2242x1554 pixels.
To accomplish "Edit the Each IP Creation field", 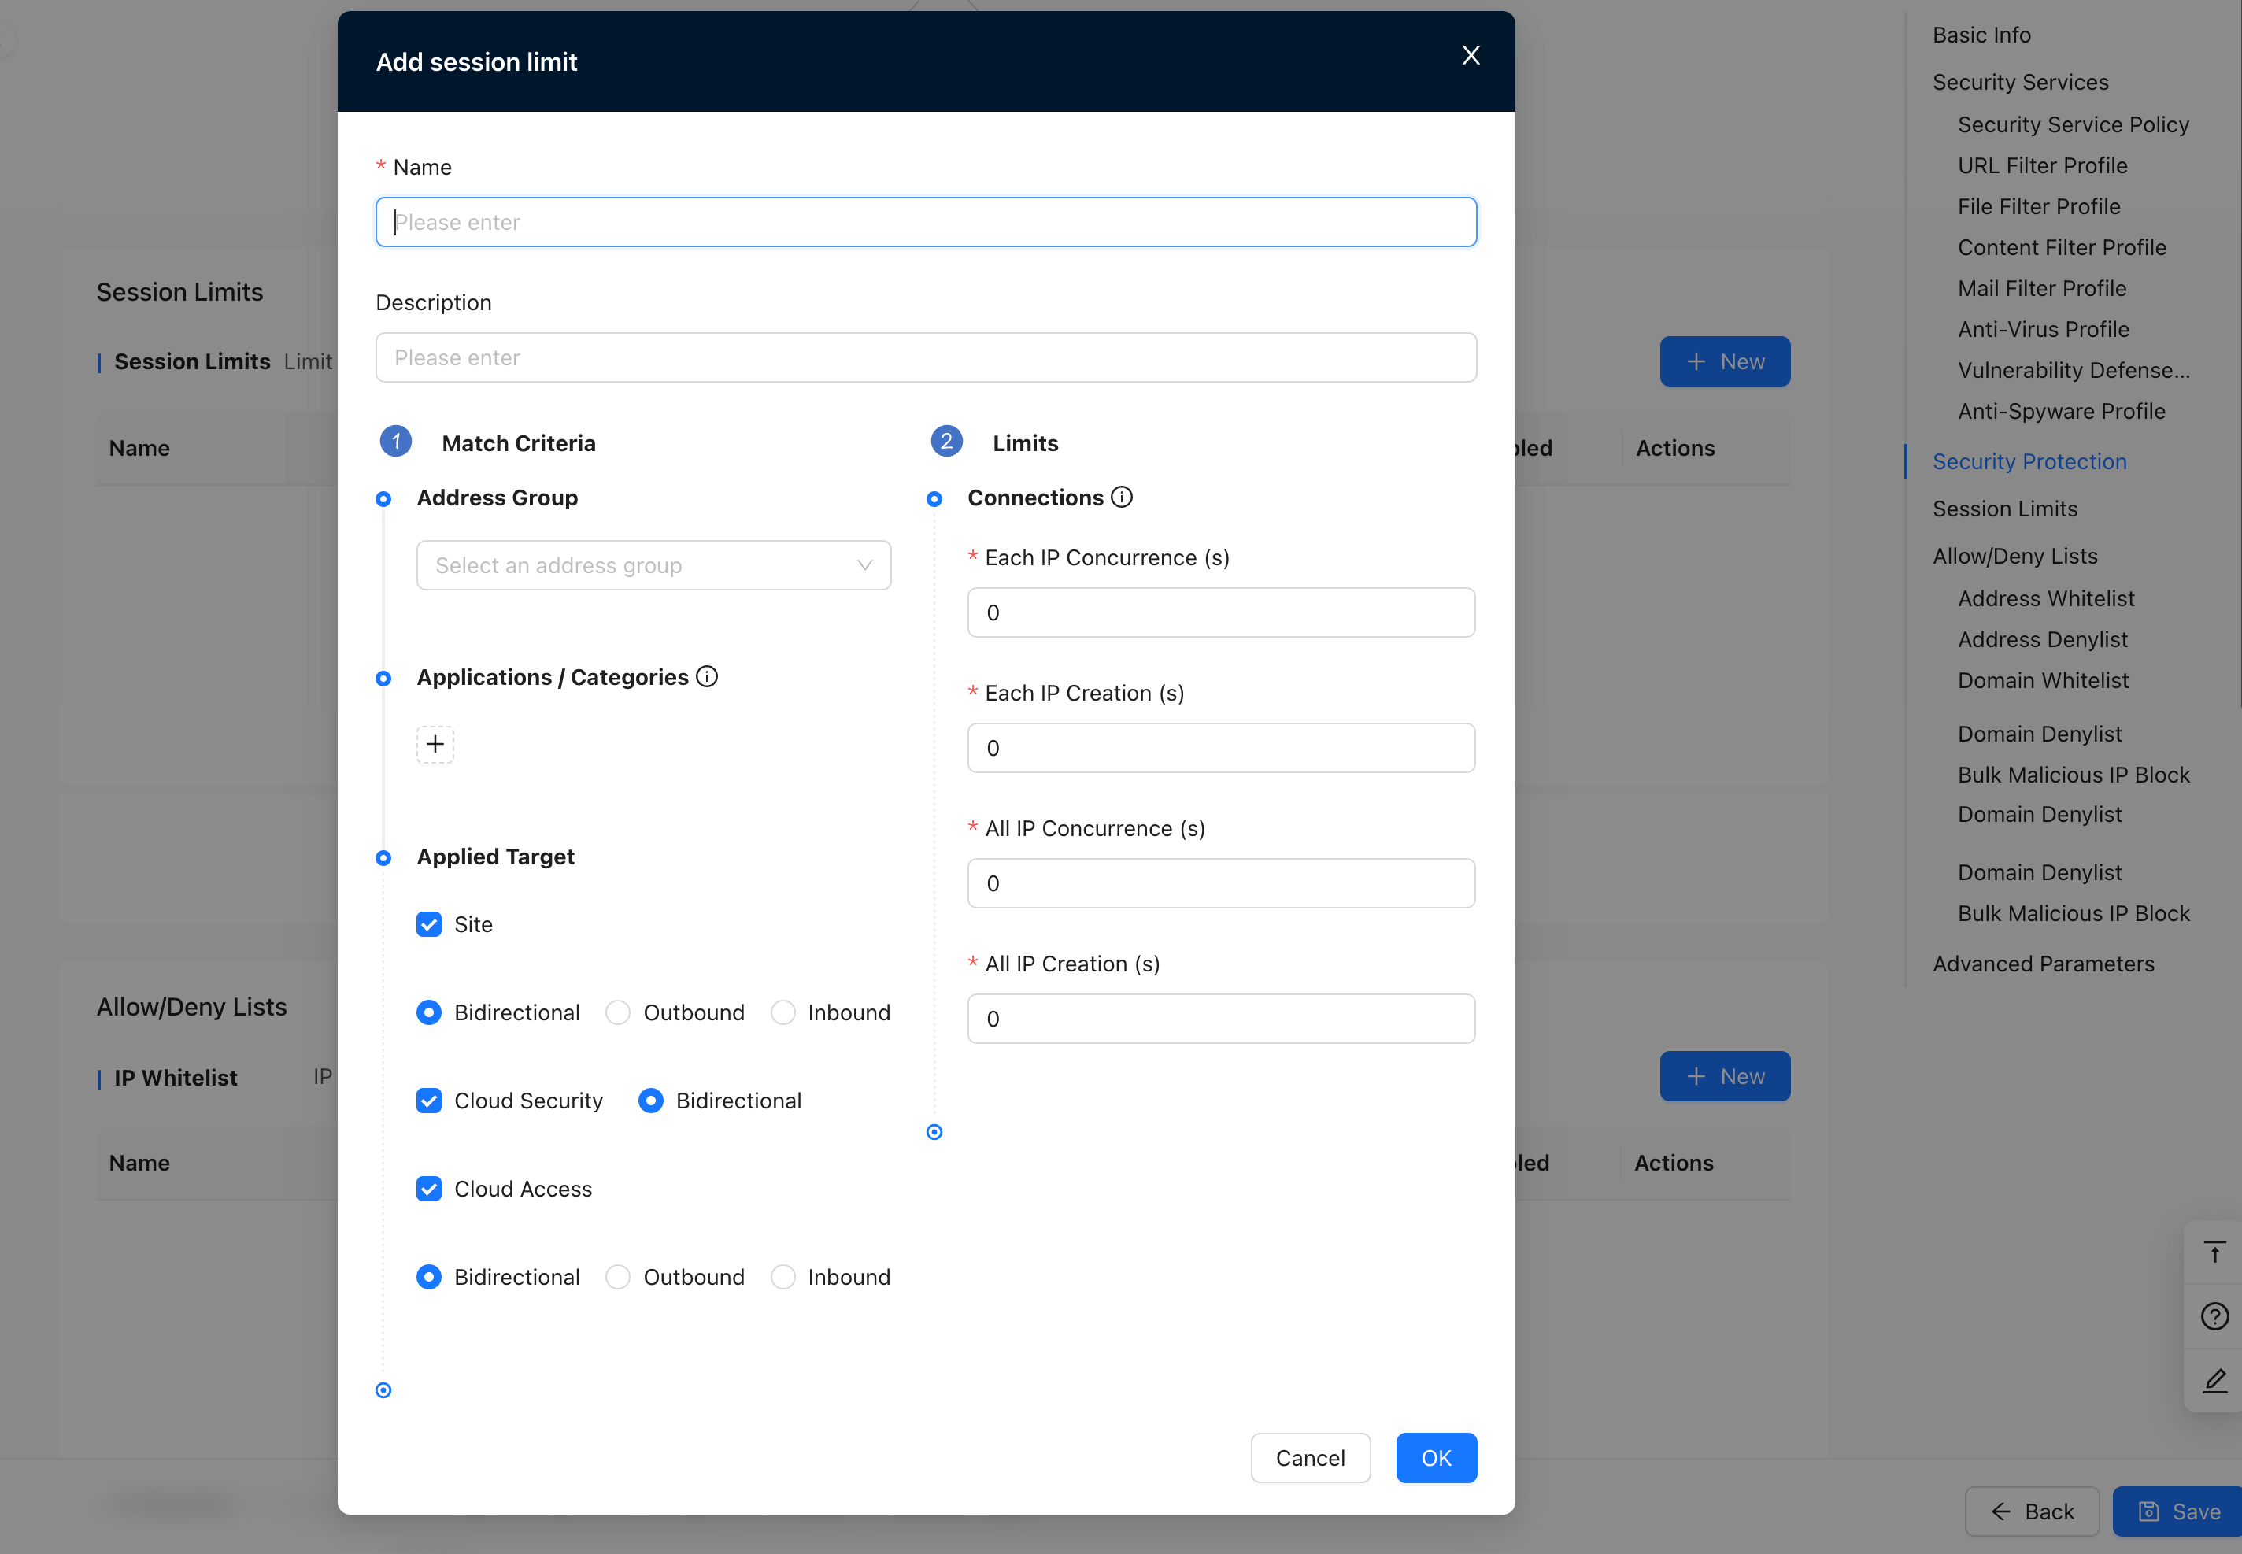I will coord(1221,748).
